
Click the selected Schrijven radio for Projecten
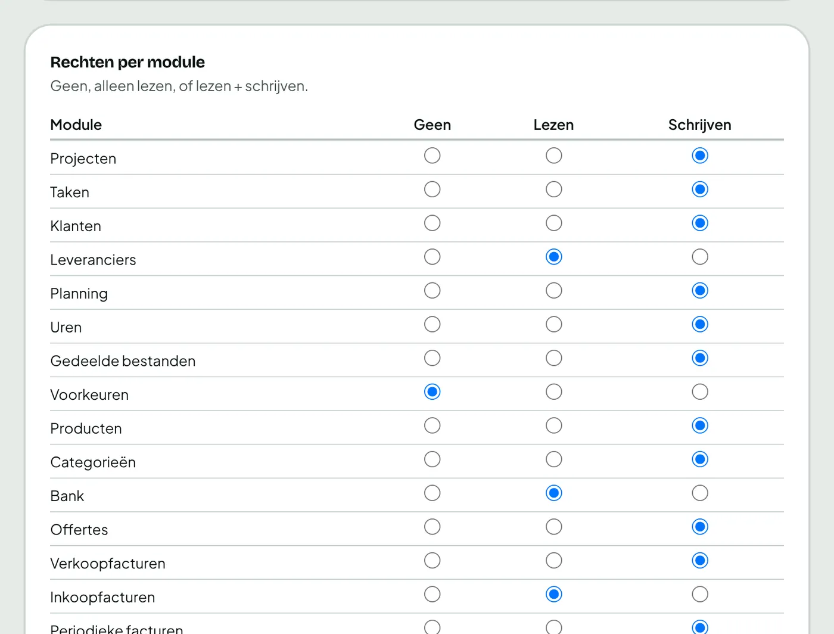[700, 156]
